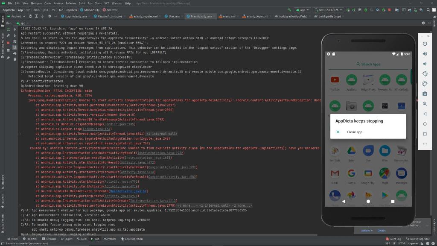
Task: Click the Debug icon in the toolbar
Action: pyautogui.click(x=365, y=9)
